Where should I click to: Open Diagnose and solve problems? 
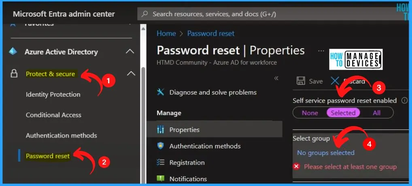pyautogui.click(x=213, y=92)
